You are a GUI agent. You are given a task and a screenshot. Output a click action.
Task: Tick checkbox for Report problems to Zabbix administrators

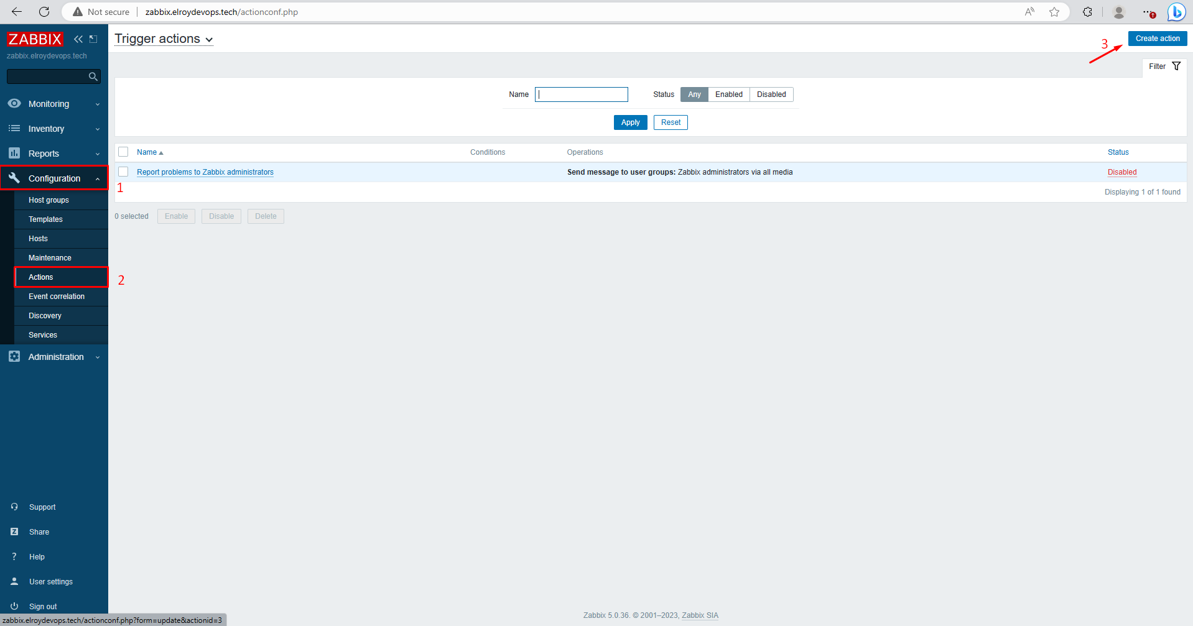(123, 172)
